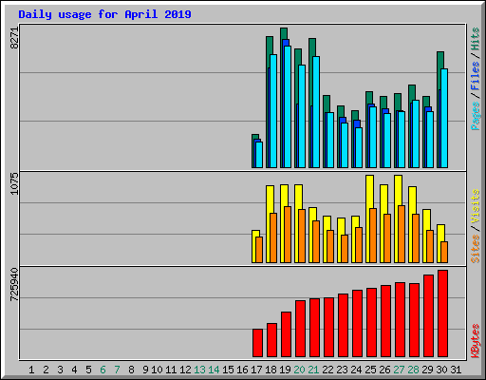Viewport: 486px width, 380px height.
Task: Click day 4 on the x-axis
Action: [74, 370]
